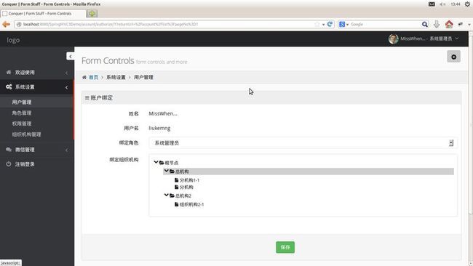Viewport: 473px width, 266px height.
Task: Open the 微信管理 sidebar menu
Action: [x=37, y=150]
